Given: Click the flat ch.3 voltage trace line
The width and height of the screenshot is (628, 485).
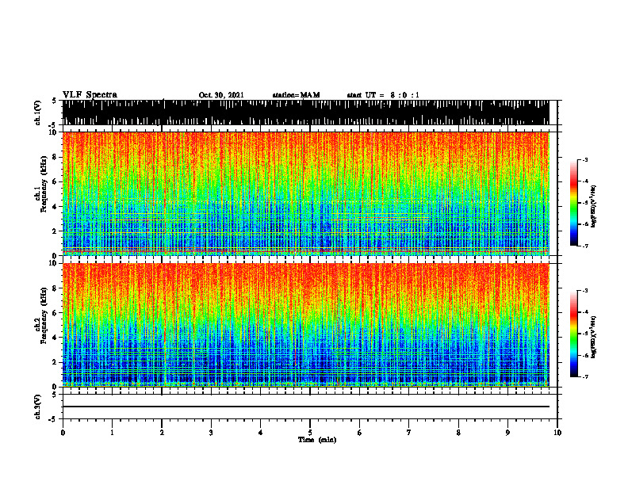Looking at the screenshot, I should (305, 407).
